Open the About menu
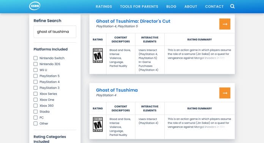This screenshot has width=264, height=143. [x=190, y=6]
